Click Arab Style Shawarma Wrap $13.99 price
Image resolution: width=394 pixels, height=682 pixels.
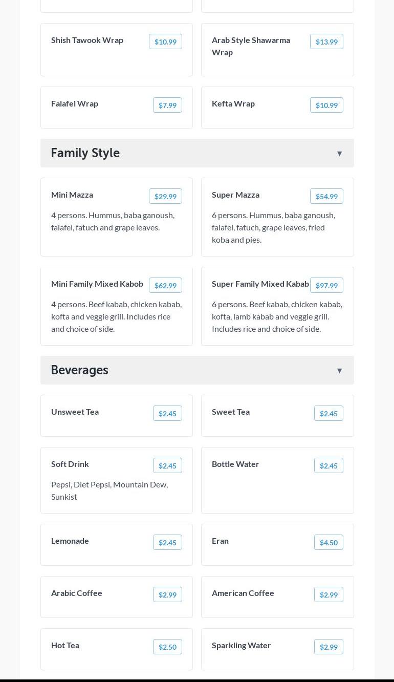(326, 42)
